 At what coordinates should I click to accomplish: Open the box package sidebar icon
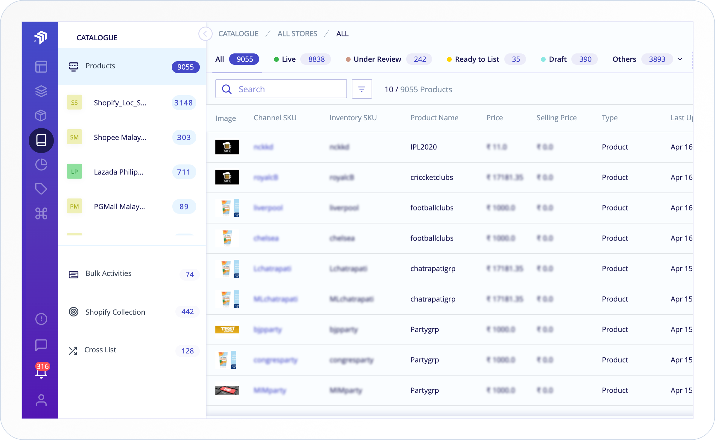tap(41, 116)
